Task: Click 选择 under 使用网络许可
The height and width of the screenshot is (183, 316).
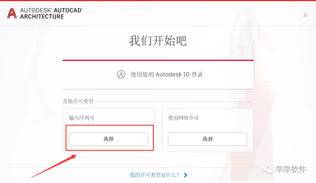Action: 207,139
